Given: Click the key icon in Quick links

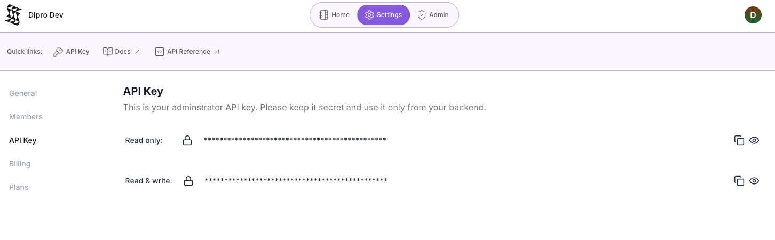Looking at the screenshot, I should pyautogui.click(x=58, y=52).
